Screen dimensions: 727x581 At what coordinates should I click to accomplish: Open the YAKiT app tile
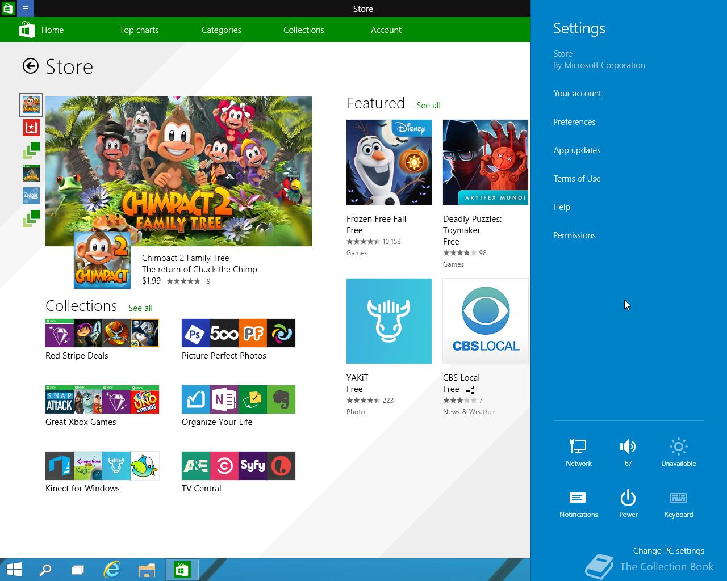[x=389, y=321]
